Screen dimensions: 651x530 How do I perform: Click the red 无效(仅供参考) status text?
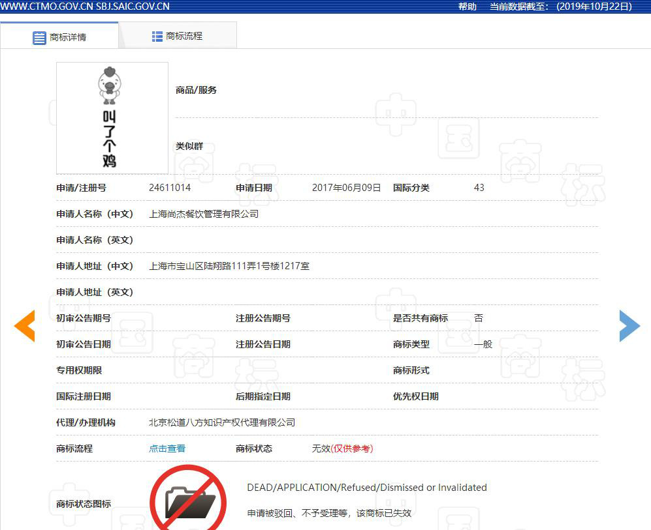(x=341, y=449)
